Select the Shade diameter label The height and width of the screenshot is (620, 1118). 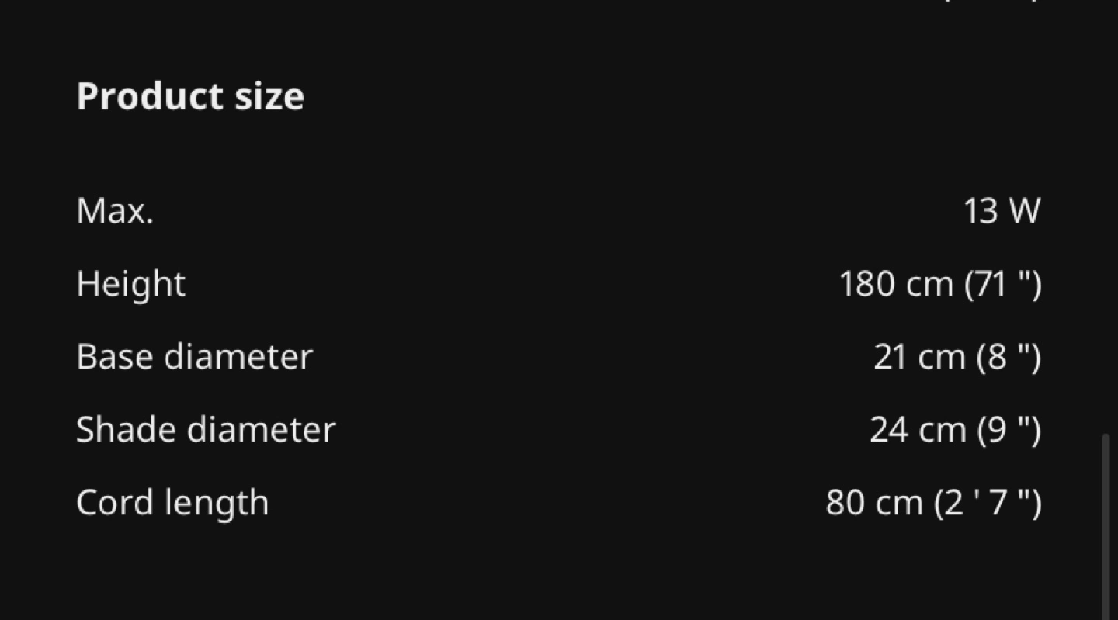[206, 430]
